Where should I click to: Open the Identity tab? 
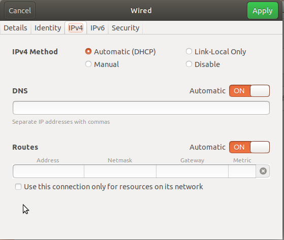48,28
